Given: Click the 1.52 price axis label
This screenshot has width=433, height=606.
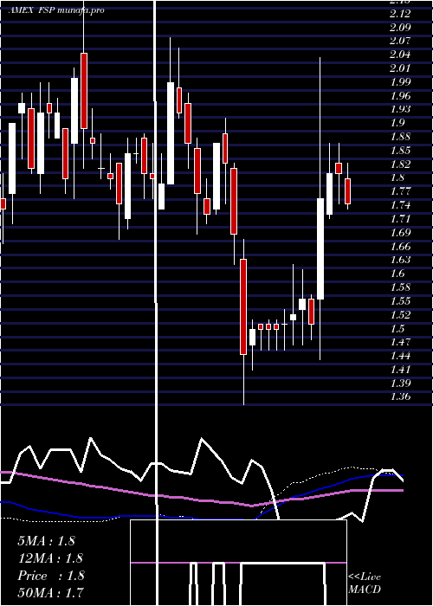Looking at the screenshot, I should [400, 314].
